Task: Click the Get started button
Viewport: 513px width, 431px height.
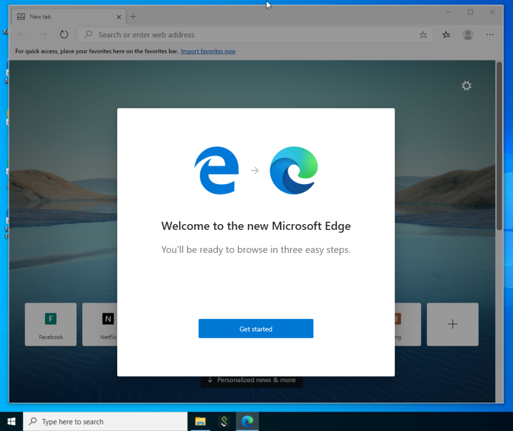Action: coord(255,328)
